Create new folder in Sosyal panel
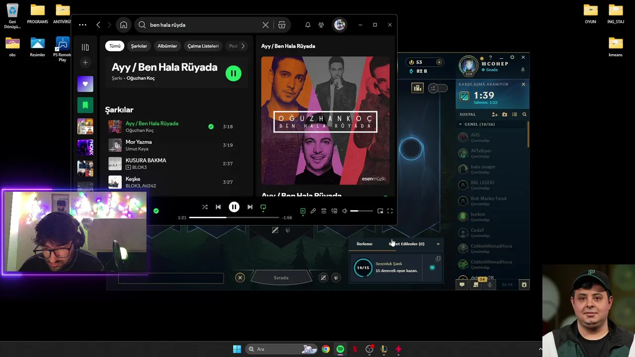This screenshot has width=635, height=357. [505, 115]
